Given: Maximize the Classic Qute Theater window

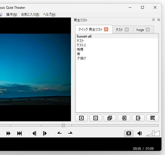Looking at the screenshot, I should pyautogui.click(x=142, y=7).
